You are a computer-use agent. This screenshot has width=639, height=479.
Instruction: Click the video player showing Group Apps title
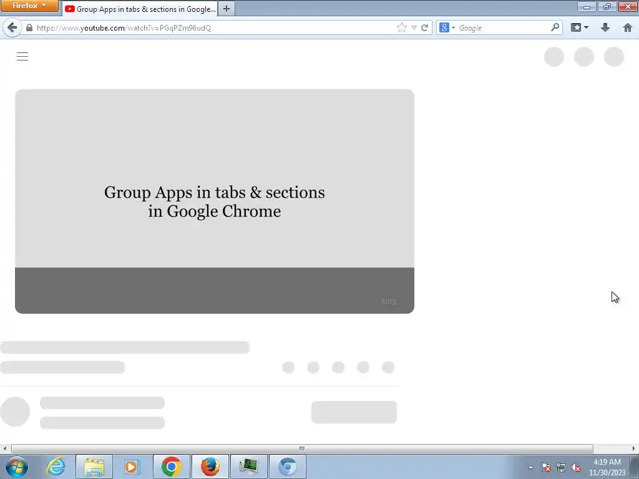click(215, 201)
